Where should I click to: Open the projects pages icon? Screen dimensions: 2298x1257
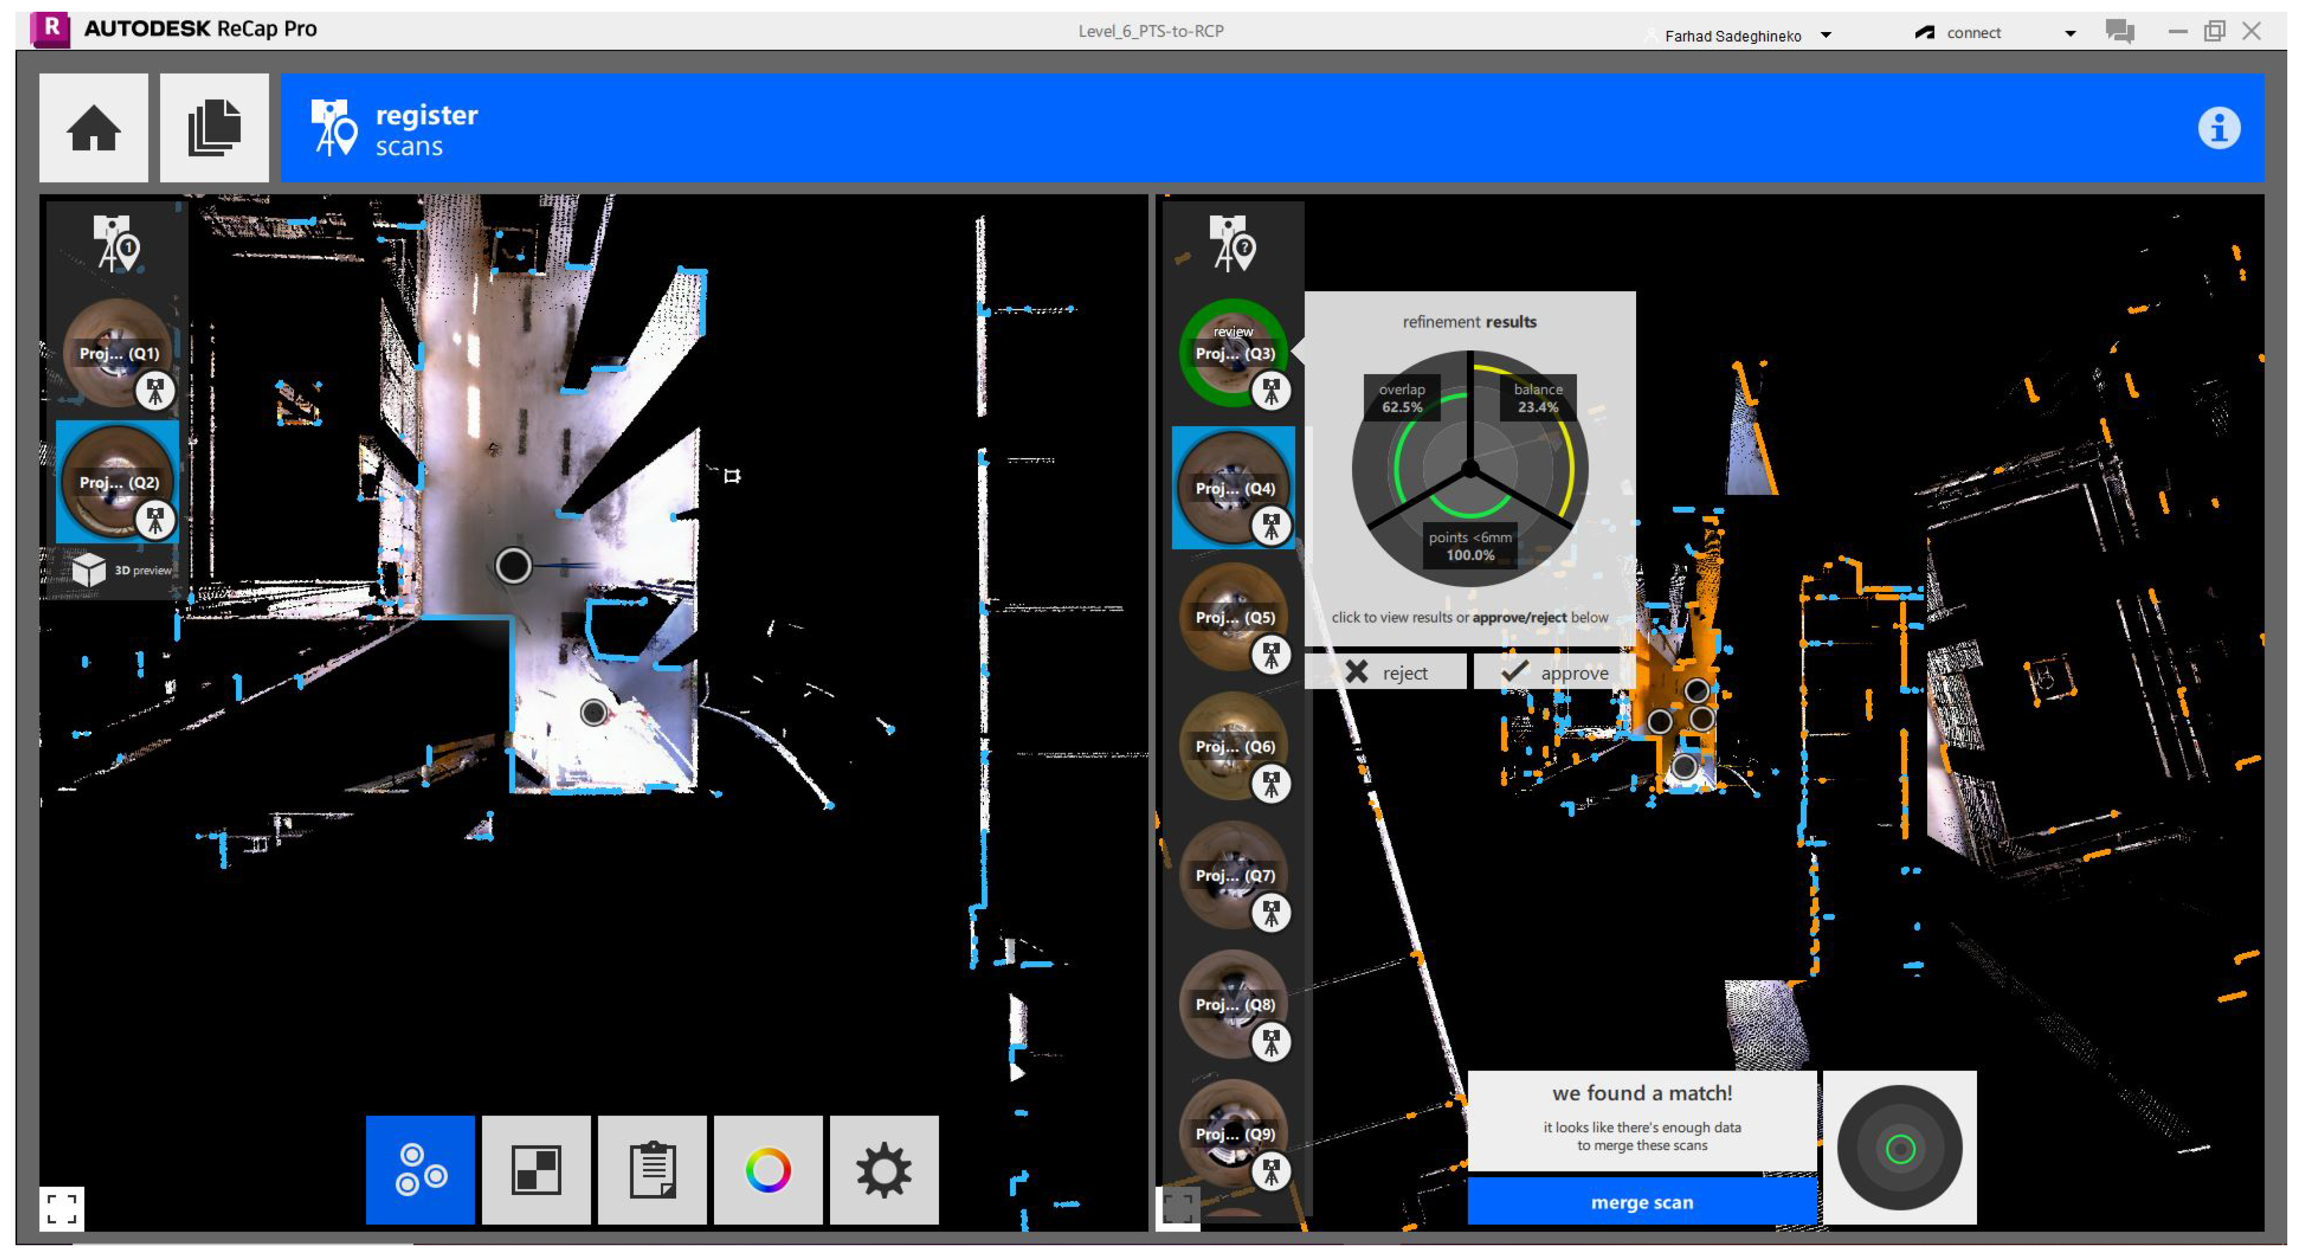(x=214, y=128)
